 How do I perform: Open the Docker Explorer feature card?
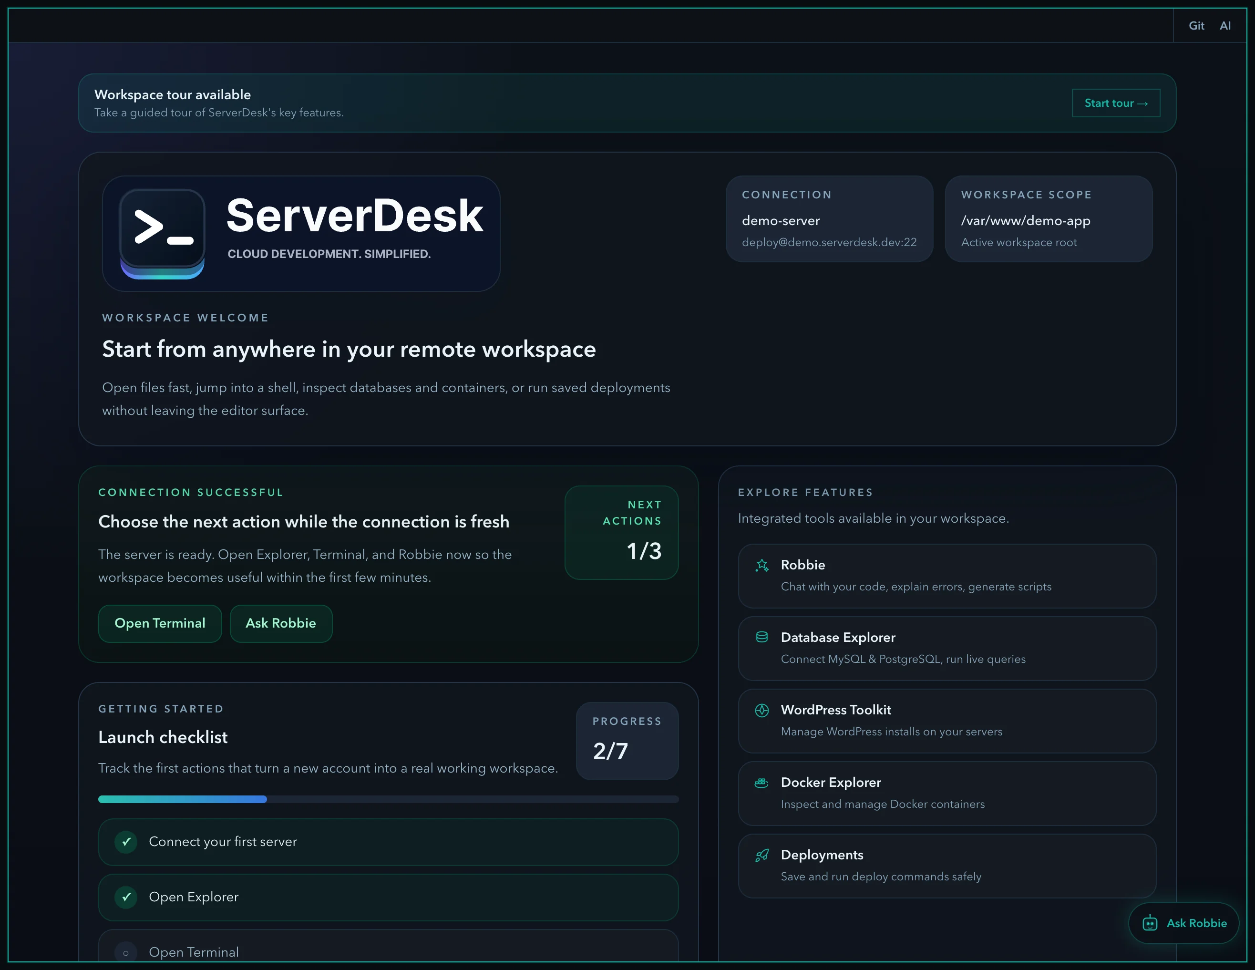point(947,793)
